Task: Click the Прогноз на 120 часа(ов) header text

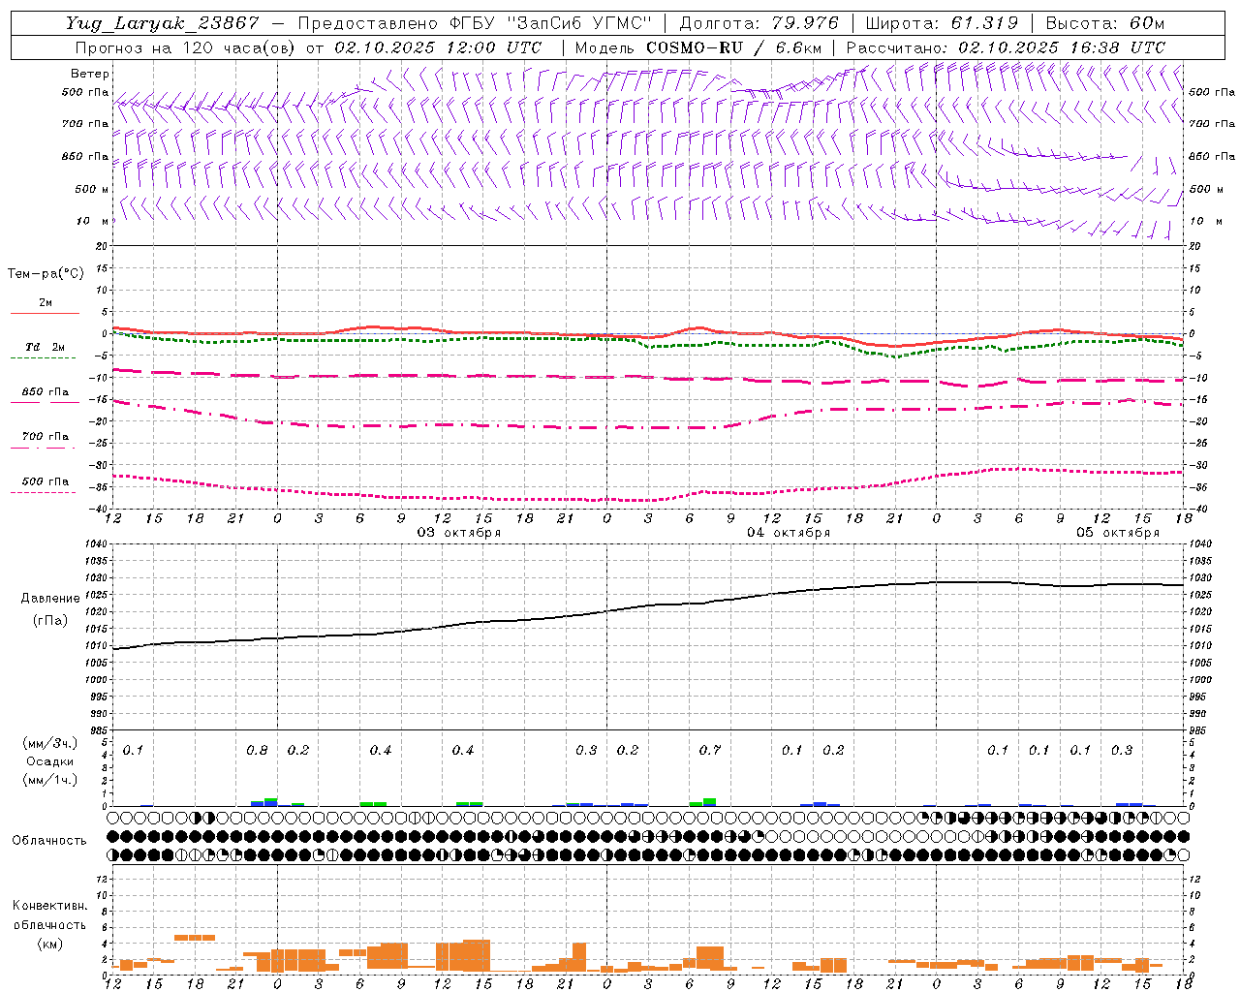Action: coord(185,47)
